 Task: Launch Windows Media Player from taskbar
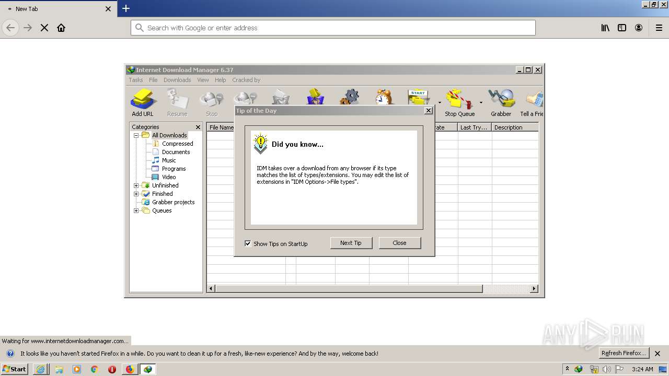[77, 369]
